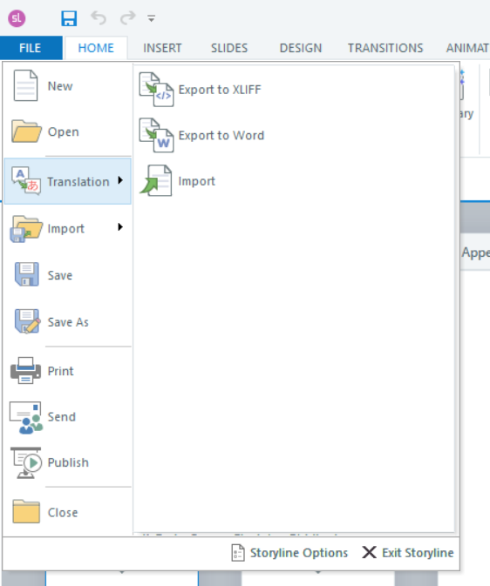Click the Translation icon in File menu
The image size is (490, 586).
(x=26, y=180)
